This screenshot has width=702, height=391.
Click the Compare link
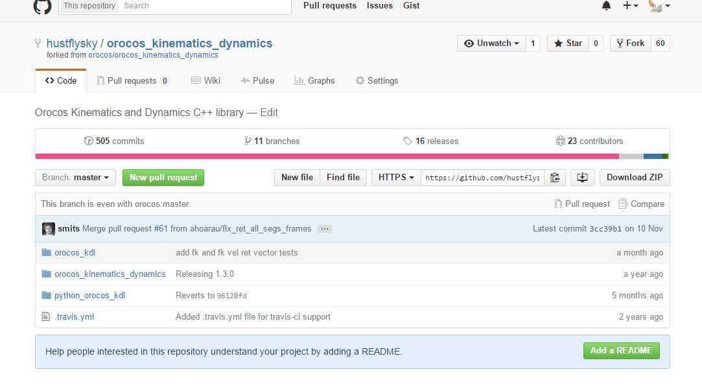coord(641,204)
